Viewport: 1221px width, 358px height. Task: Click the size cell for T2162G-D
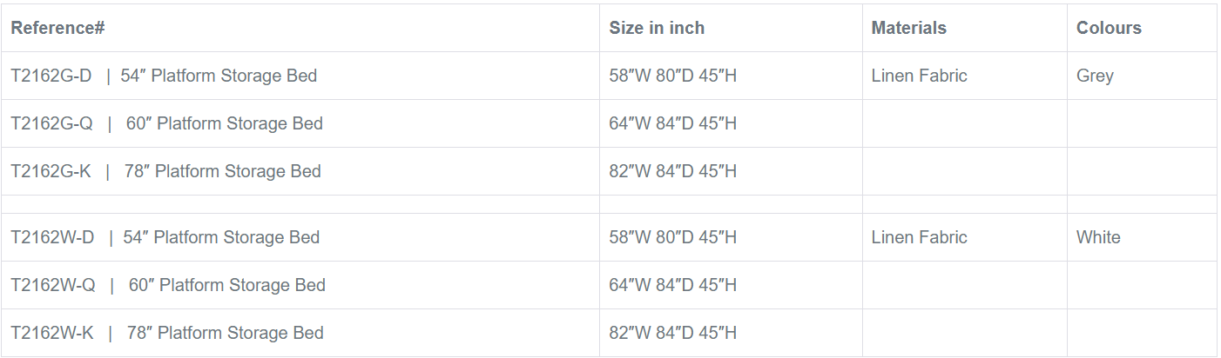(x=673, y=76)
